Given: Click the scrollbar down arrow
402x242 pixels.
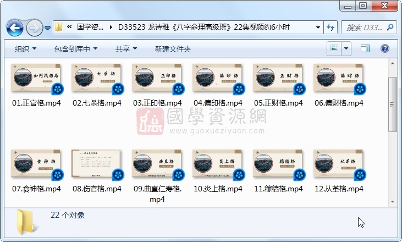Looking at the screenshot, I should tap(393, 202).
